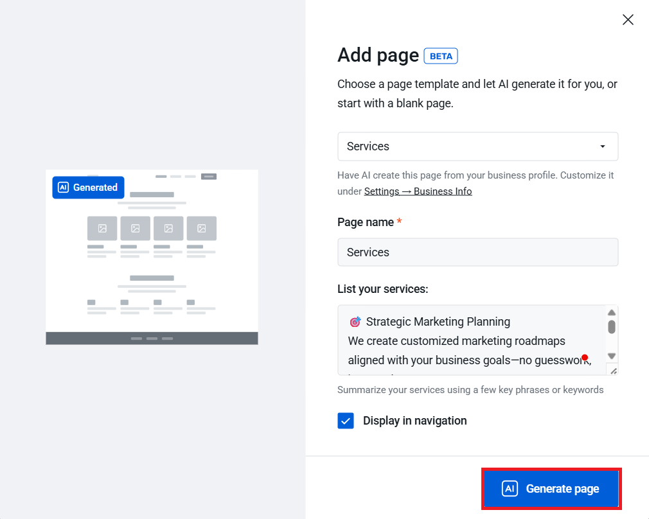Click the Generate page button
The height and width of the screenshot is (519, 649).
(x=551, y=489)
